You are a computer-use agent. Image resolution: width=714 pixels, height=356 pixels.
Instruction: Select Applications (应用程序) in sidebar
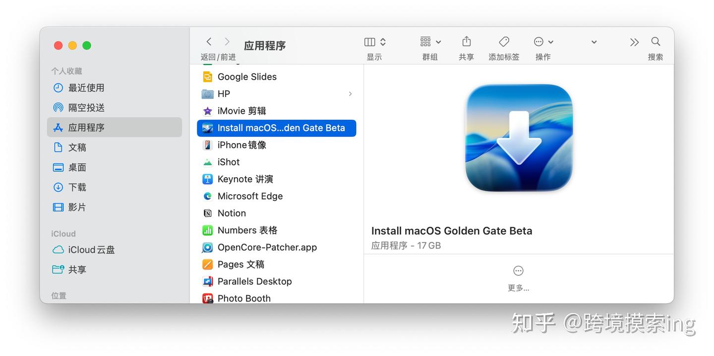coord(114,127)
